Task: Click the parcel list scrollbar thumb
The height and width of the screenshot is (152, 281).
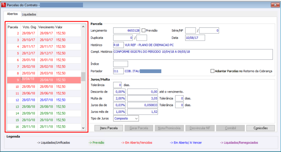Action: click(x=83, y=77)
